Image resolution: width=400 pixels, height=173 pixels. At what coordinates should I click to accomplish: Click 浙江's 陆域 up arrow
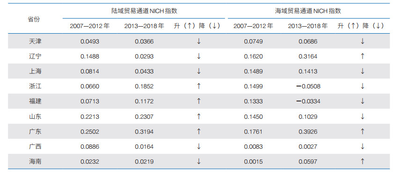click(199, 86)
